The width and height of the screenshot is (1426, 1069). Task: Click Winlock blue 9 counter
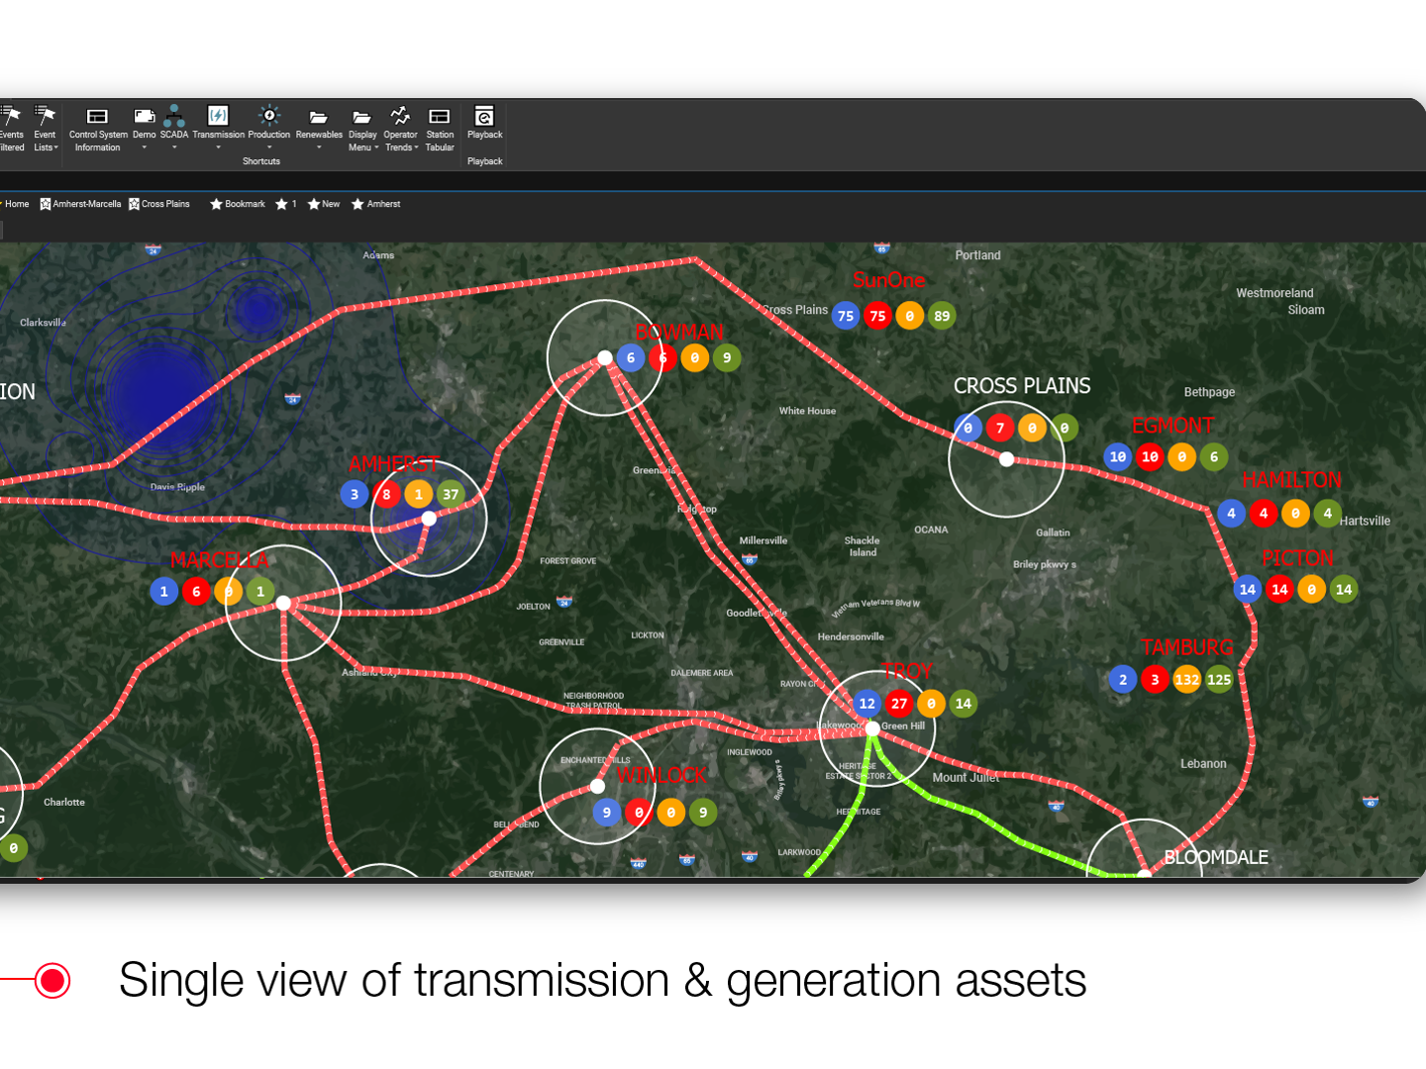click(x=606, y=812)
